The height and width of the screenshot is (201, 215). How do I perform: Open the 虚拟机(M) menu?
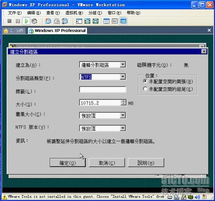click(x=74, y=13)
